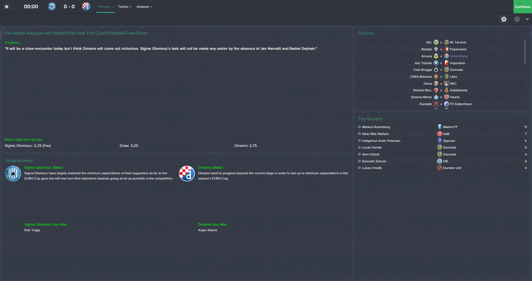Viewport: 532px width, 281px height.
Task: Click the Sigma Olomouc crest in the scoreboard
Action: tap(52, 6)
